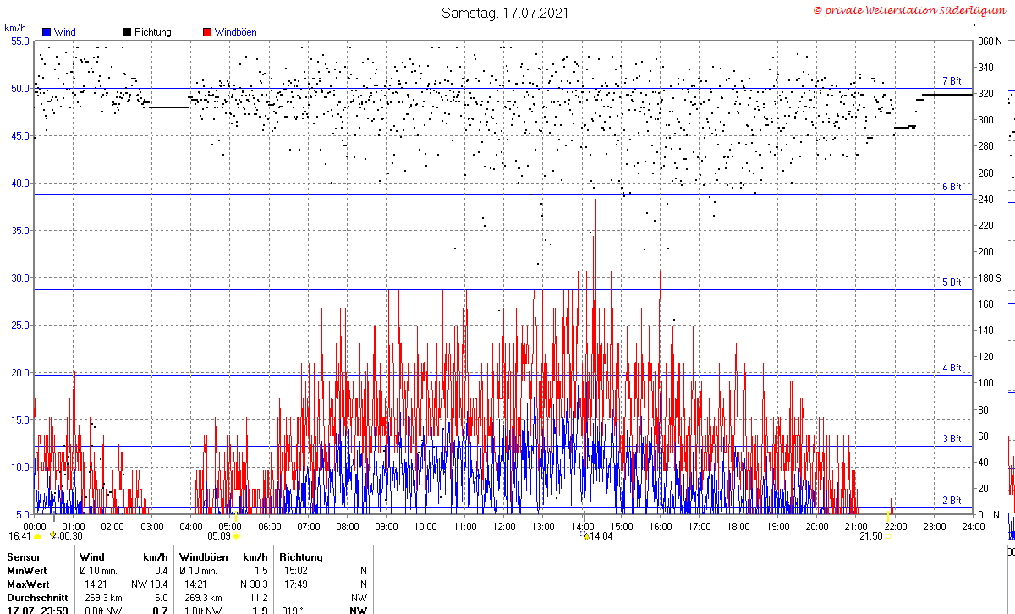Click the 18:00 time axis label
Viewport: 1015px width, 614px height.
point(738,527)
